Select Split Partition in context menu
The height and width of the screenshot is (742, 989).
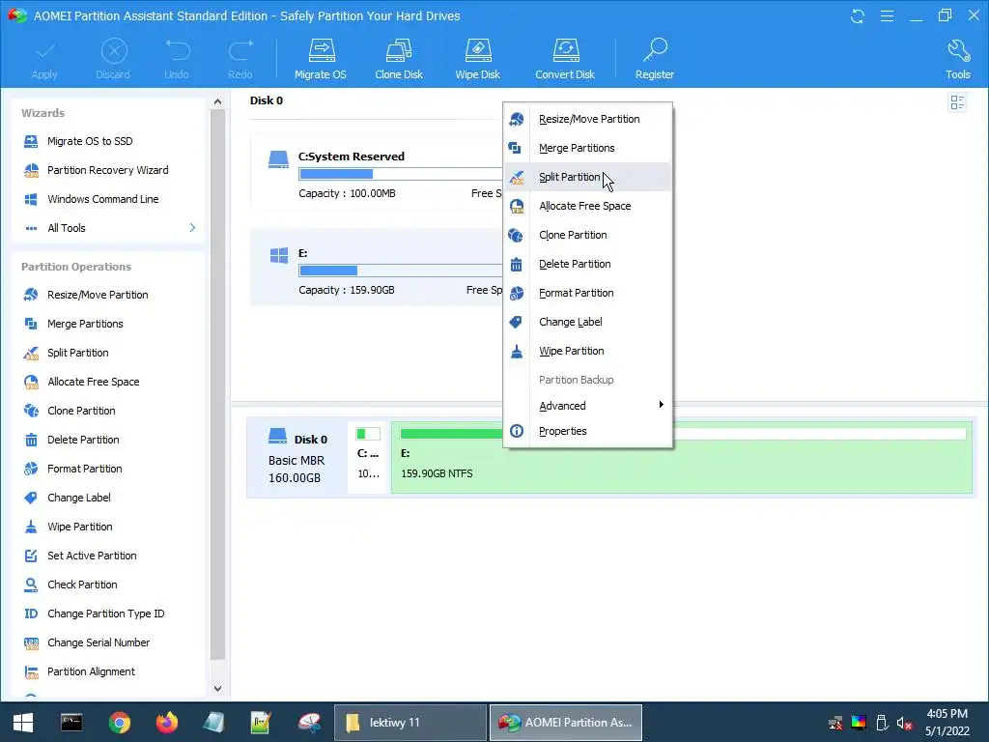588,177
